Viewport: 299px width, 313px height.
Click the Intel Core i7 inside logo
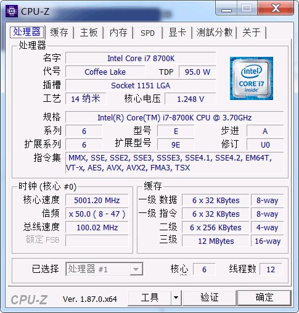click(x=252, y=78)
